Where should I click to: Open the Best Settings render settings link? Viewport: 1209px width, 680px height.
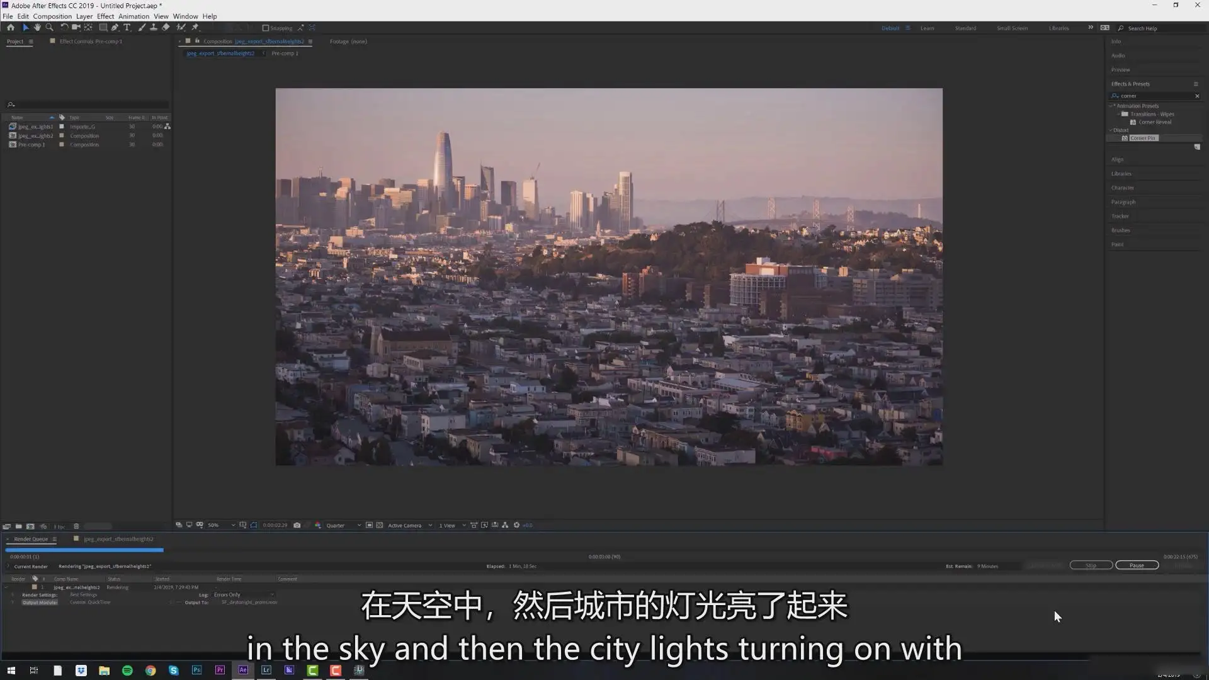tap(83, 595)
